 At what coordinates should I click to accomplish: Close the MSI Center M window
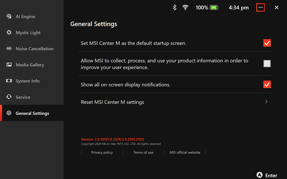pyautogui.click(x=276, y=8)
